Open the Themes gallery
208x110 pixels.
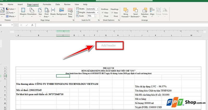pos(2,12)
